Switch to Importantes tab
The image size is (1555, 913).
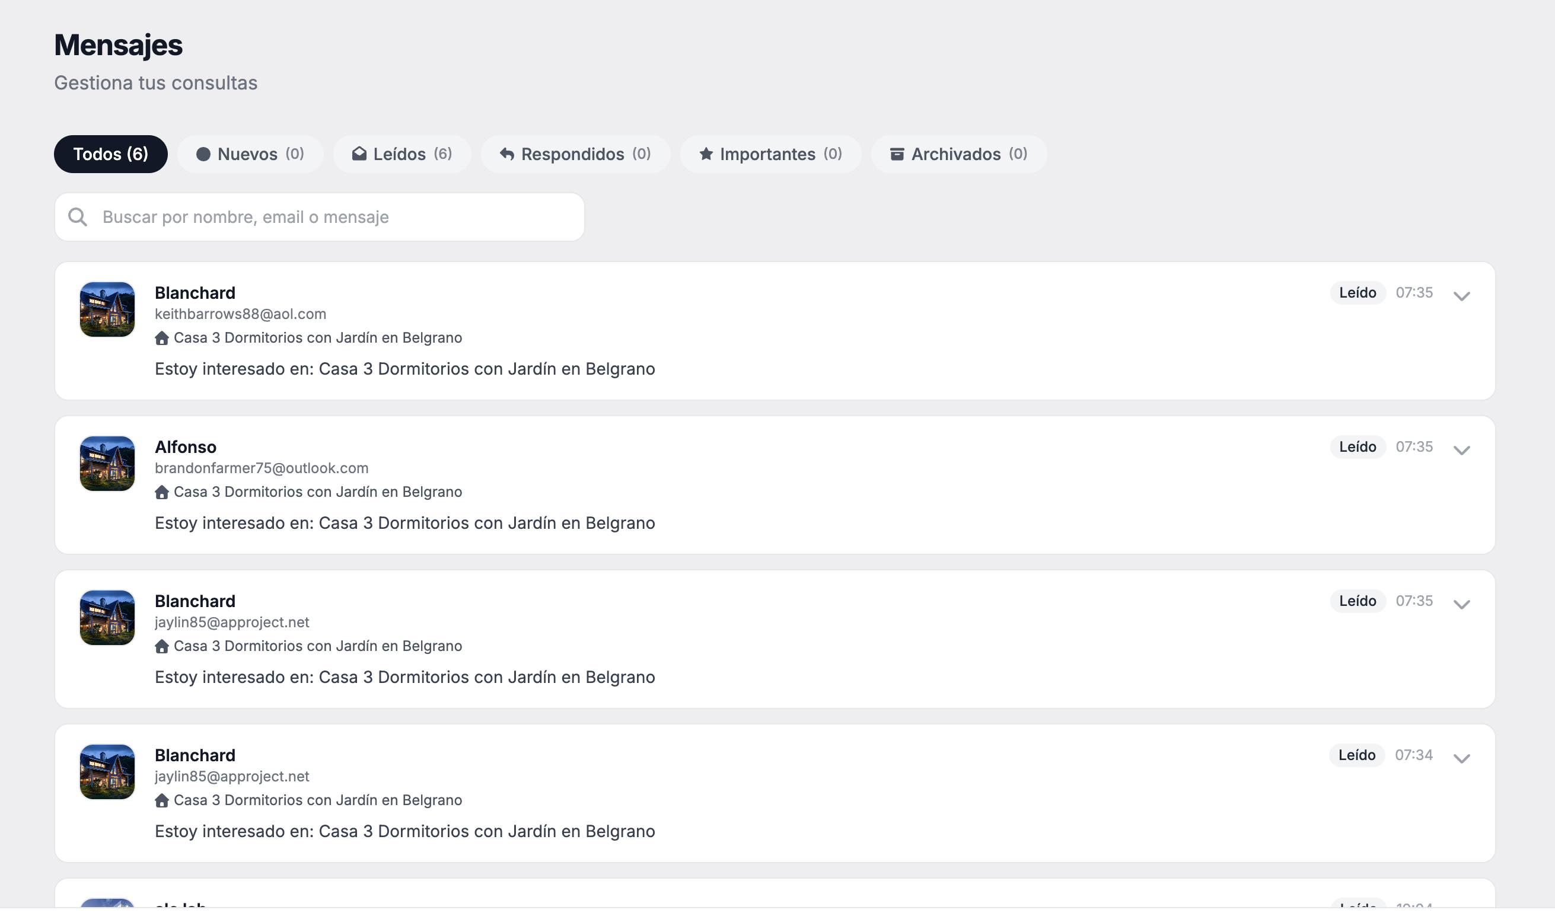tap(770, 154)
